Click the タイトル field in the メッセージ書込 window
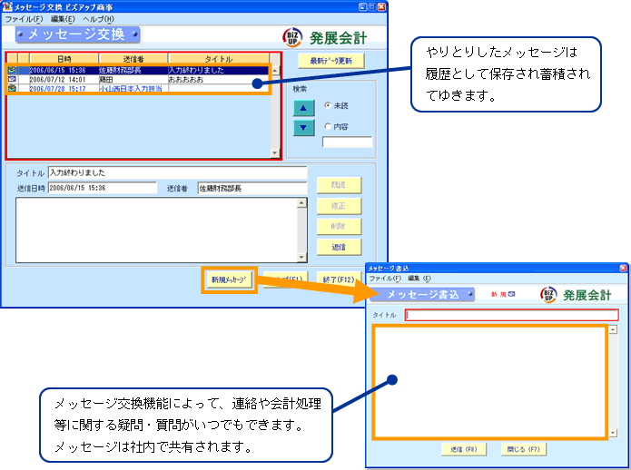This screenshot has height=470, width=631. pos(511,315)
